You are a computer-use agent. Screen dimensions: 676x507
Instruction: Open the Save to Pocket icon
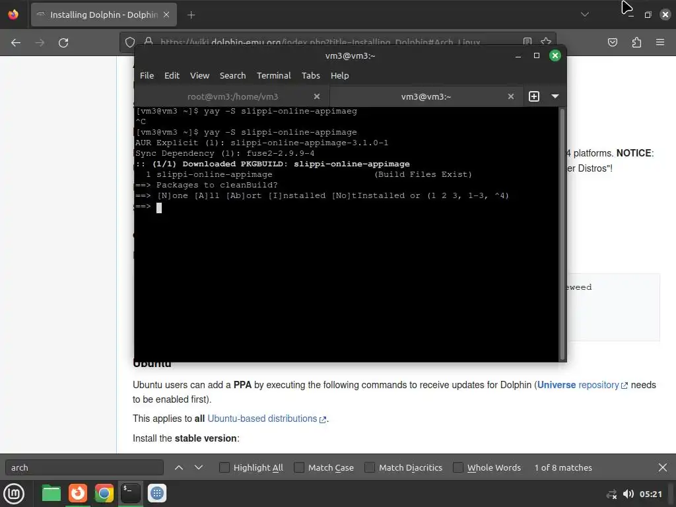(x=612, y=42)
